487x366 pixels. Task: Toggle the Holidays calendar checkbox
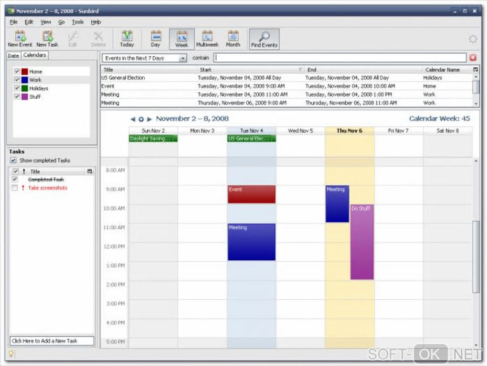pos(17,88)
